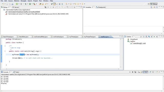Click the editor horizontal scrollbar
Screen dimensions: 164x92
[63, 69]
